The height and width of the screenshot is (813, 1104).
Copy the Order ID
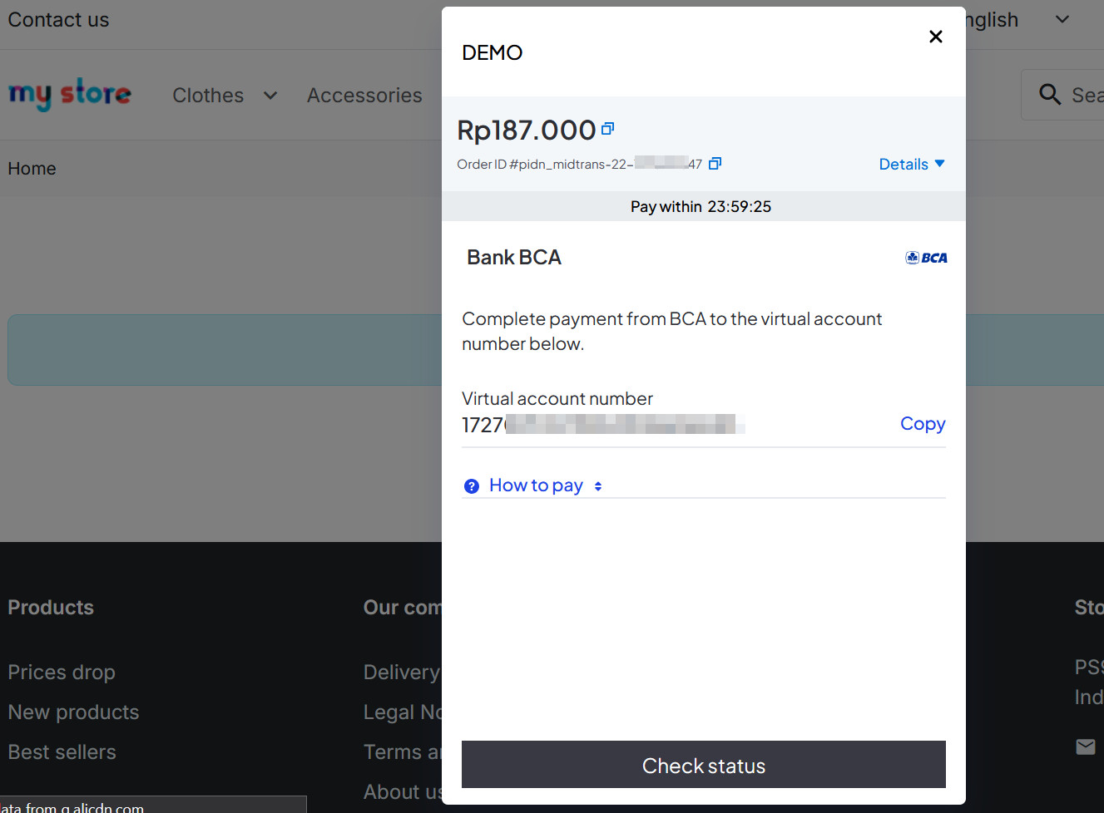point(715,164)
